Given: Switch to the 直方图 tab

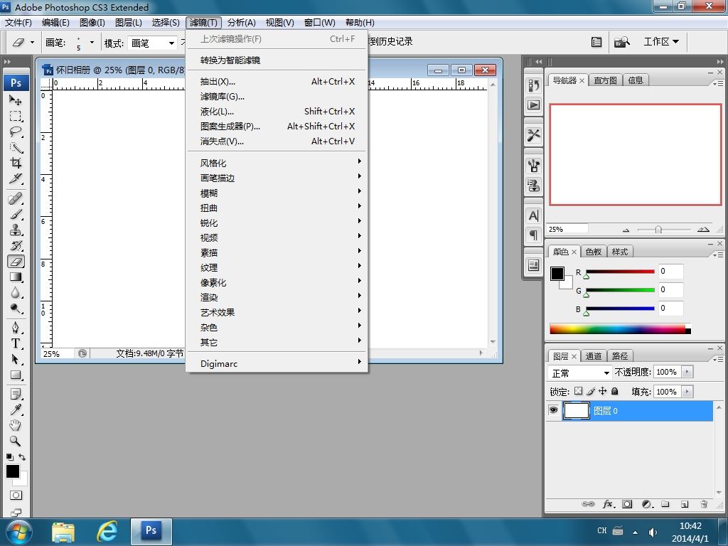Looking at the screenshot, I should click(606, 80).
